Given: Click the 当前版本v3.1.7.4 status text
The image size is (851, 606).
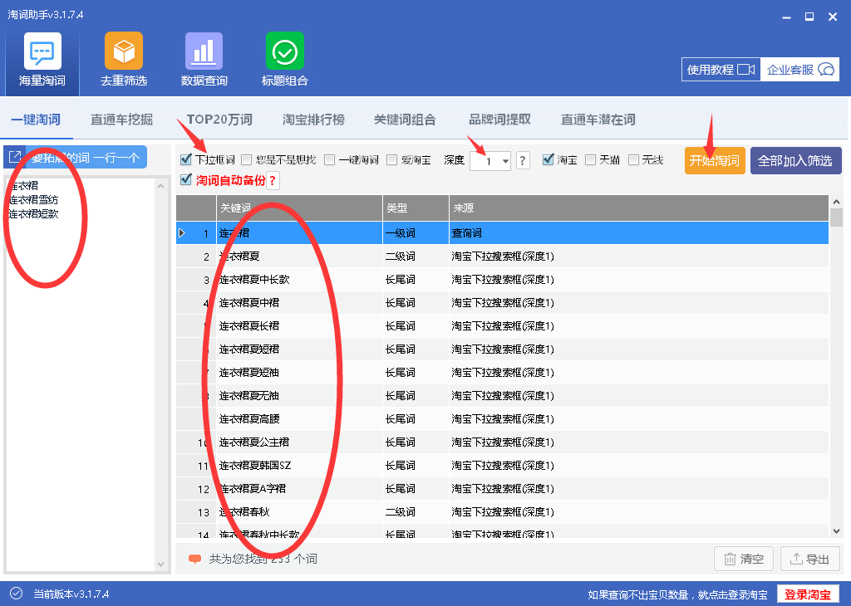Looking at the screenshot, I should tap(71, 594).
